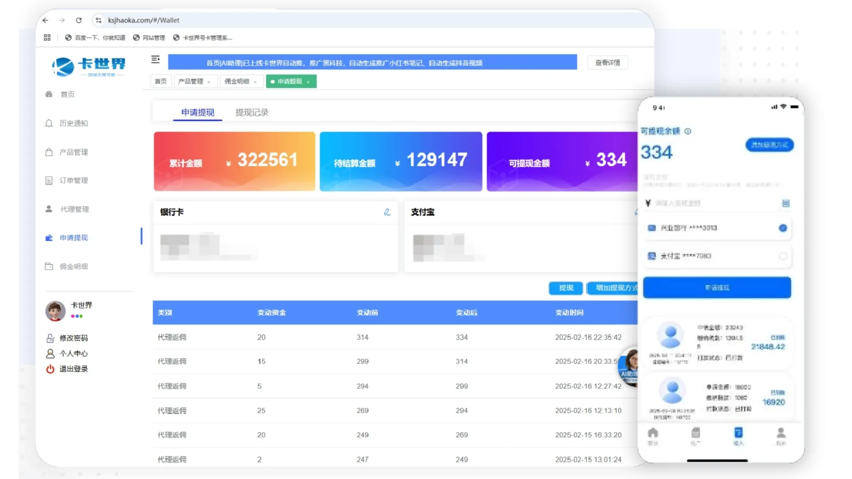Screen dimensions: 852x479
Task: Click 修改密码 lock icon
Action: 50,338
